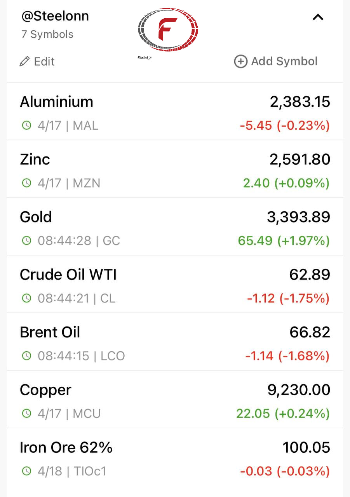This screenshot has width=350, height=497.
Task: Click the clock icon in the Copper row
Action: [x=26, y=413]
